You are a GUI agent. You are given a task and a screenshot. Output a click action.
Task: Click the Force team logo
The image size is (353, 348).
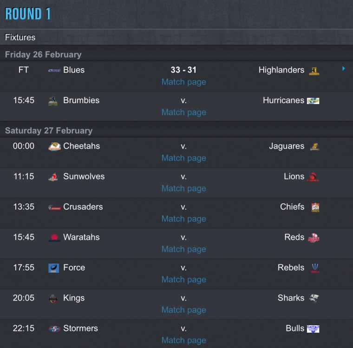[x=53, y=268]
